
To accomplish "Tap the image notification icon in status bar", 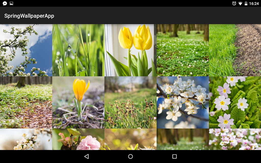I will coord(11,3).
